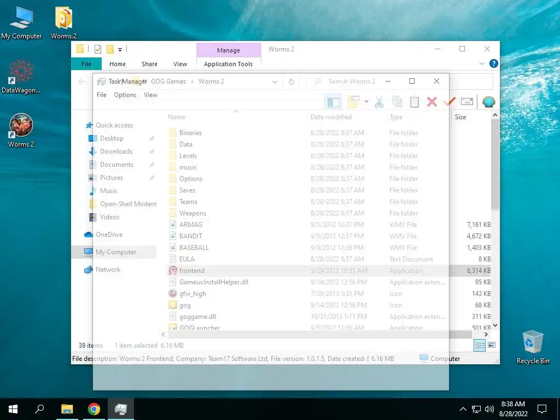Image resolution: width=560 pixels, height=420 pixels.
Task: Open Classic Explorer shell settings icon
Action: pyautogui.click(x=488, y=102)
